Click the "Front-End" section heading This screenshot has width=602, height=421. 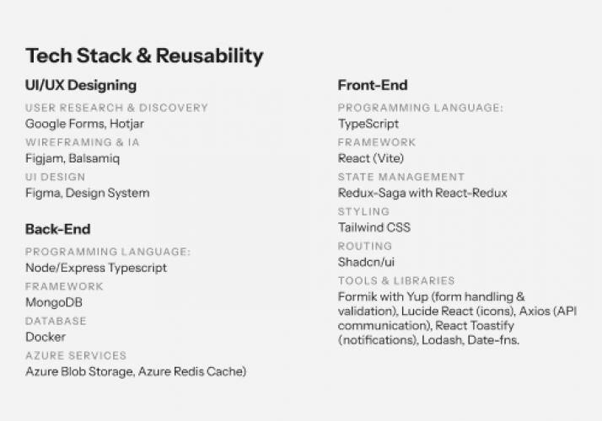coord(373,85)
